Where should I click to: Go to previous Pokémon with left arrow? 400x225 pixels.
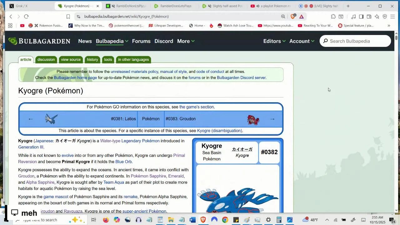pos(31,119)
